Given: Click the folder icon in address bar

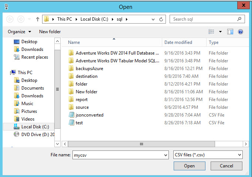Looking at the screenshot, I should [47, 19].
